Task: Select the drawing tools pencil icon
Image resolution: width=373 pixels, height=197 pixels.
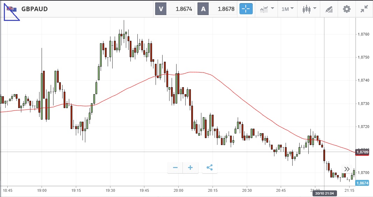Action: pyautogui.click(x=329, y=9)
